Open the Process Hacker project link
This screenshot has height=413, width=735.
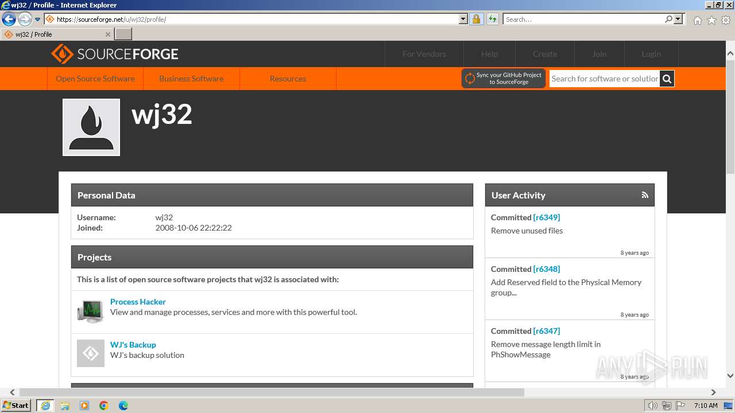coord(138,302)
